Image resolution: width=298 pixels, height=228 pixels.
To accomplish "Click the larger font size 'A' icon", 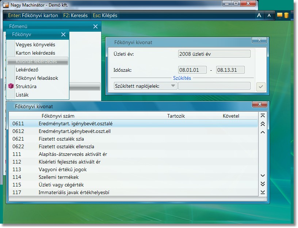I will click(259, 15).
